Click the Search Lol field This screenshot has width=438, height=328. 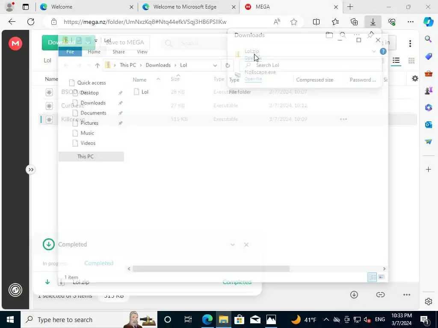pos(310,65)
